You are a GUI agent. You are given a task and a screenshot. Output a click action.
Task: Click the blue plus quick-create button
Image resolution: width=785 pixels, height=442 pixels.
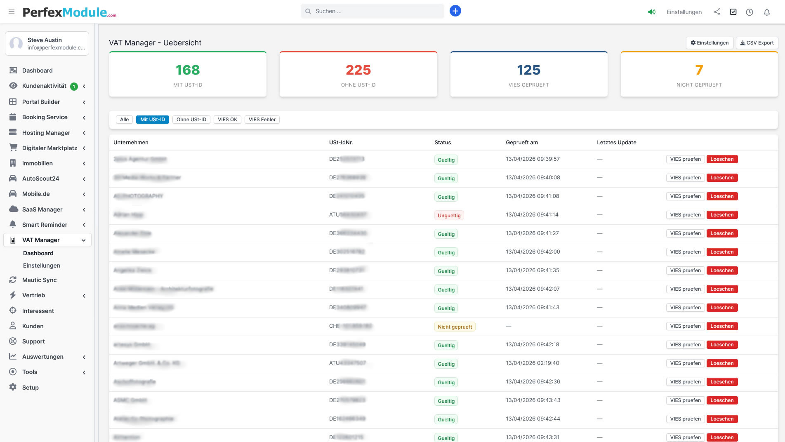455,11
